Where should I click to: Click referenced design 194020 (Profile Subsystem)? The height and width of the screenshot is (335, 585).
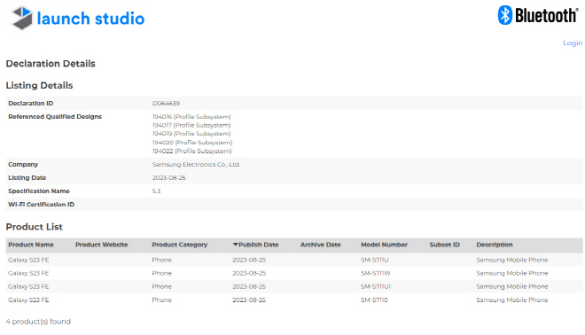(x=192, y=143)
